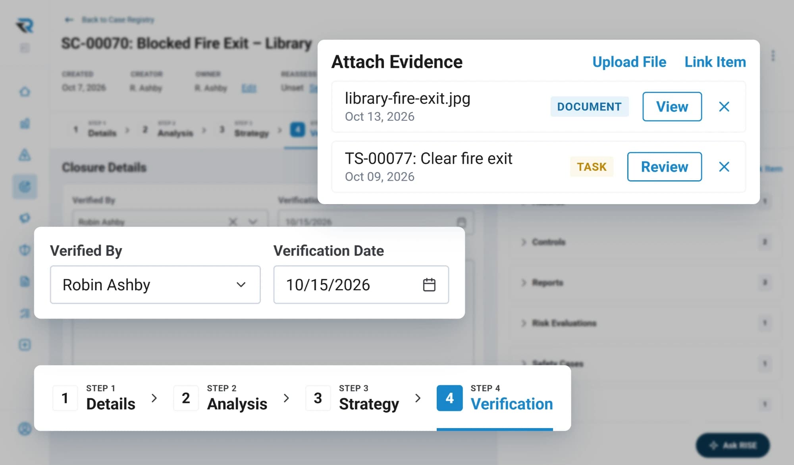Clear the blurred Verified By field with X
Viewport: 794px width, 465px height.
point(233,222)
